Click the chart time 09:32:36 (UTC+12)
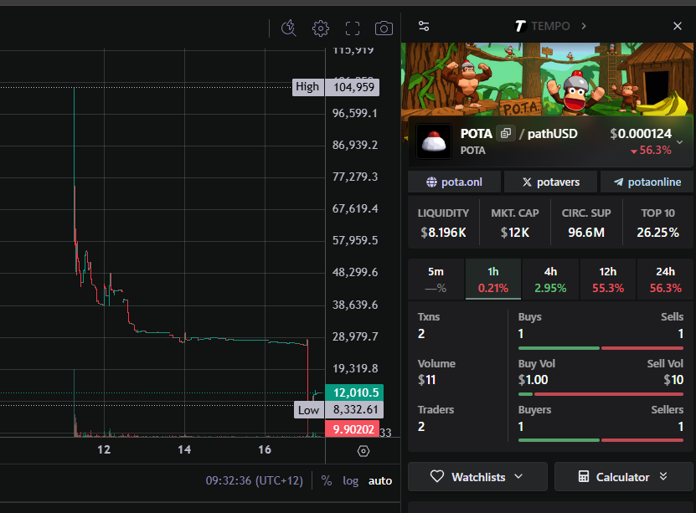 click(254, 480)
